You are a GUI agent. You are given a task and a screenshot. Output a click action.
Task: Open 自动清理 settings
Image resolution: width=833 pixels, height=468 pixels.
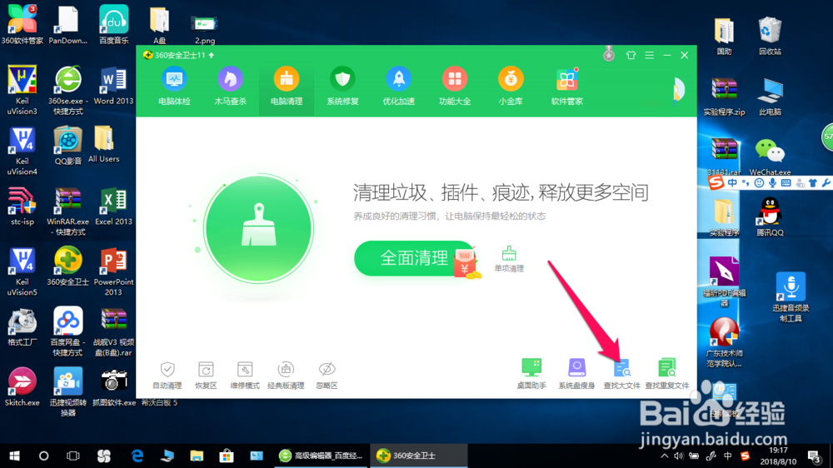click(x=167, y=376)
